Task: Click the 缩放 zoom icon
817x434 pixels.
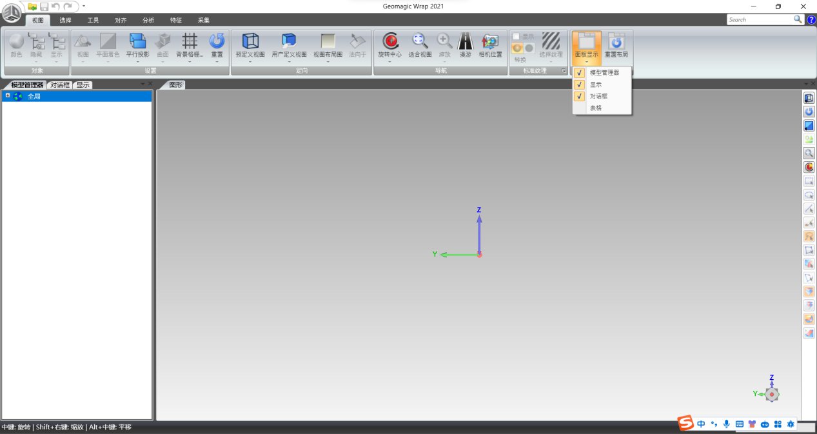Action: pyautogui.click(x=444, y=42)
